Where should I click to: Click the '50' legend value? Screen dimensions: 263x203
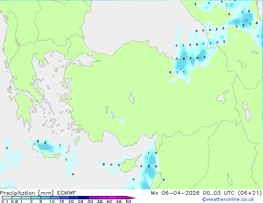click(128, 201)
